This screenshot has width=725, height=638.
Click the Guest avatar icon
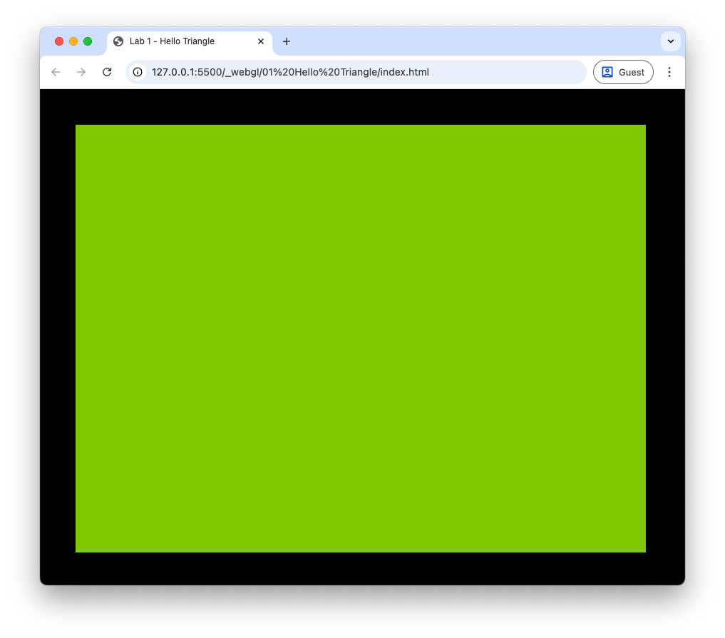pyautogui.click(x=607, y=72)
